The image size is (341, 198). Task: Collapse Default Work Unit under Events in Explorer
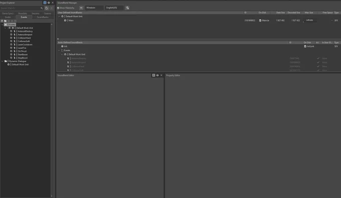(x=5, y=28)
